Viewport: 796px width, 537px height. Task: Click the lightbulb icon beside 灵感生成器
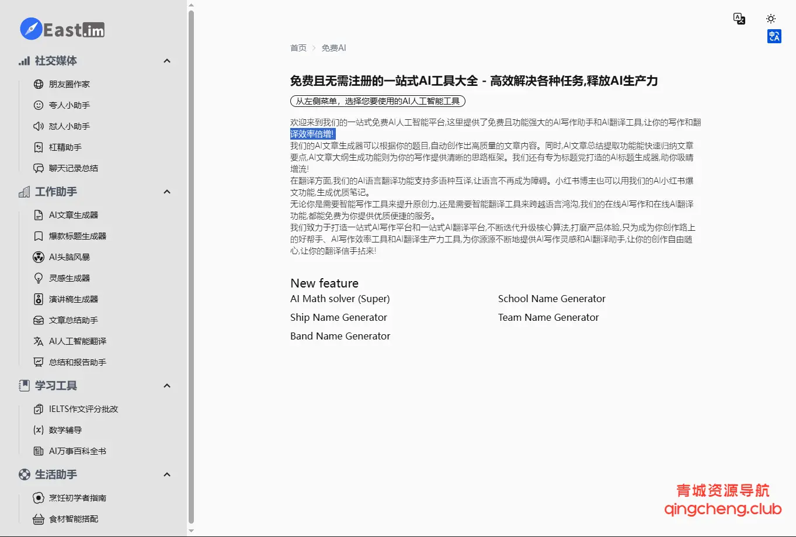coord(39,278)
